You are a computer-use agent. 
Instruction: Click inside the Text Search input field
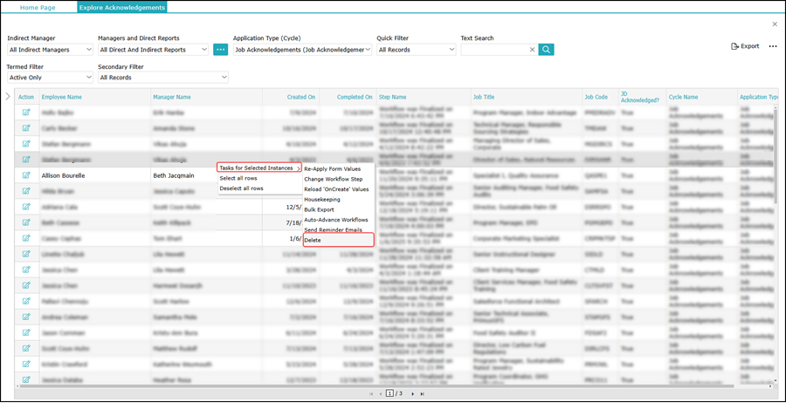point(493,50)
